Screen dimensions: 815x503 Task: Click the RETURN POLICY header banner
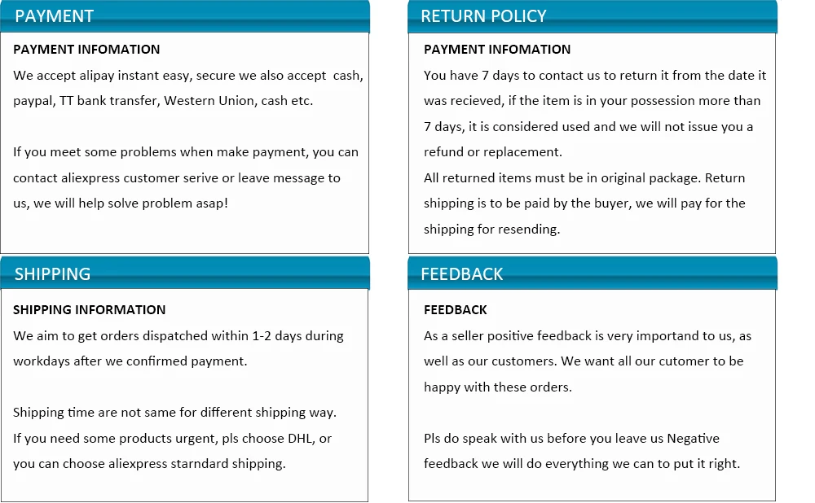tap(592, 16)
